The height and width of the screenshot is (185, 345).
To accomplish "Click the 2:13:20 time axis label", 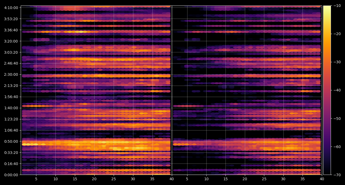I will 11,86.
